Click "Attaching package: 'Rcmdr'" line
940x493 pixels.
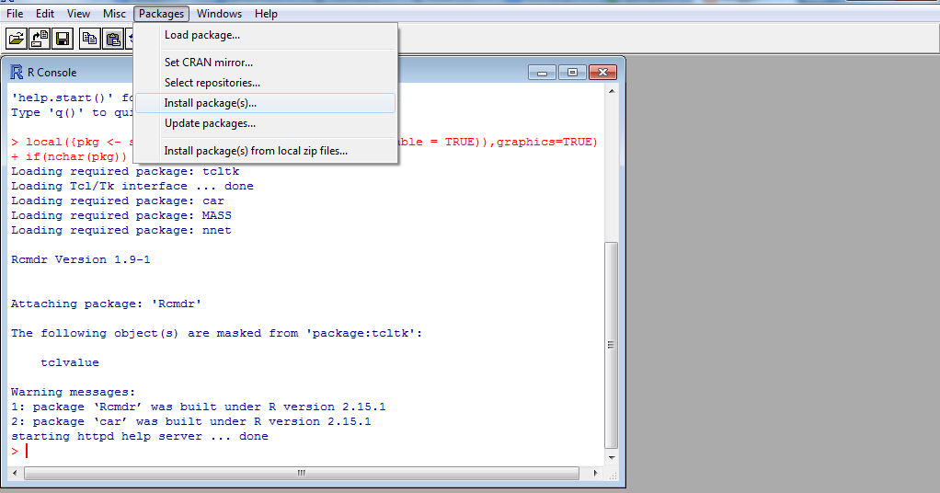pyautogui.click(x=106, y=304)
